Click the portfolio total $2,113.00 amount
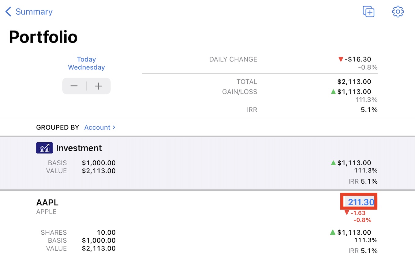Screen dimensions: 415x275 pyautogui.click(x=354, y=82)
